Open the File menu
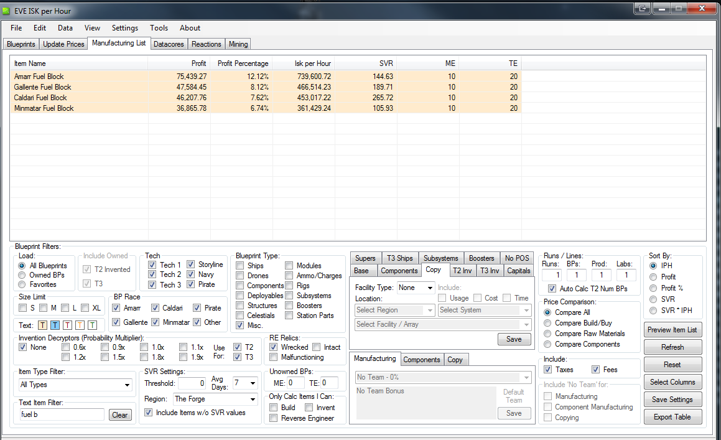Image resolution: width=721 pixels, height=440 pixels. (16, 28)
